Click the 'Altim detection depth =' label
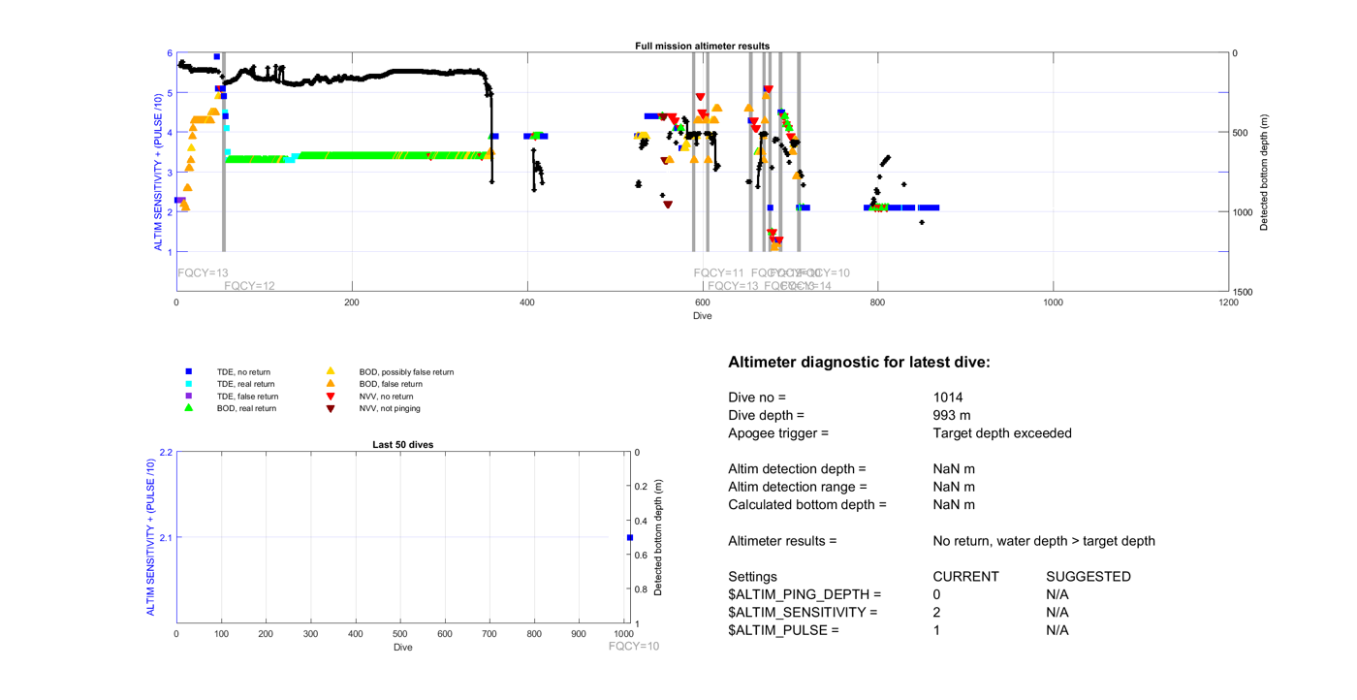Viewport: 1357px width, 700px height. 797,469
